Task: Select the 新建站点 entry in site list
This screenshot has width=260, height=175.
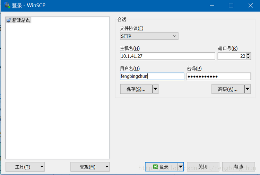Action: point(18,20)
